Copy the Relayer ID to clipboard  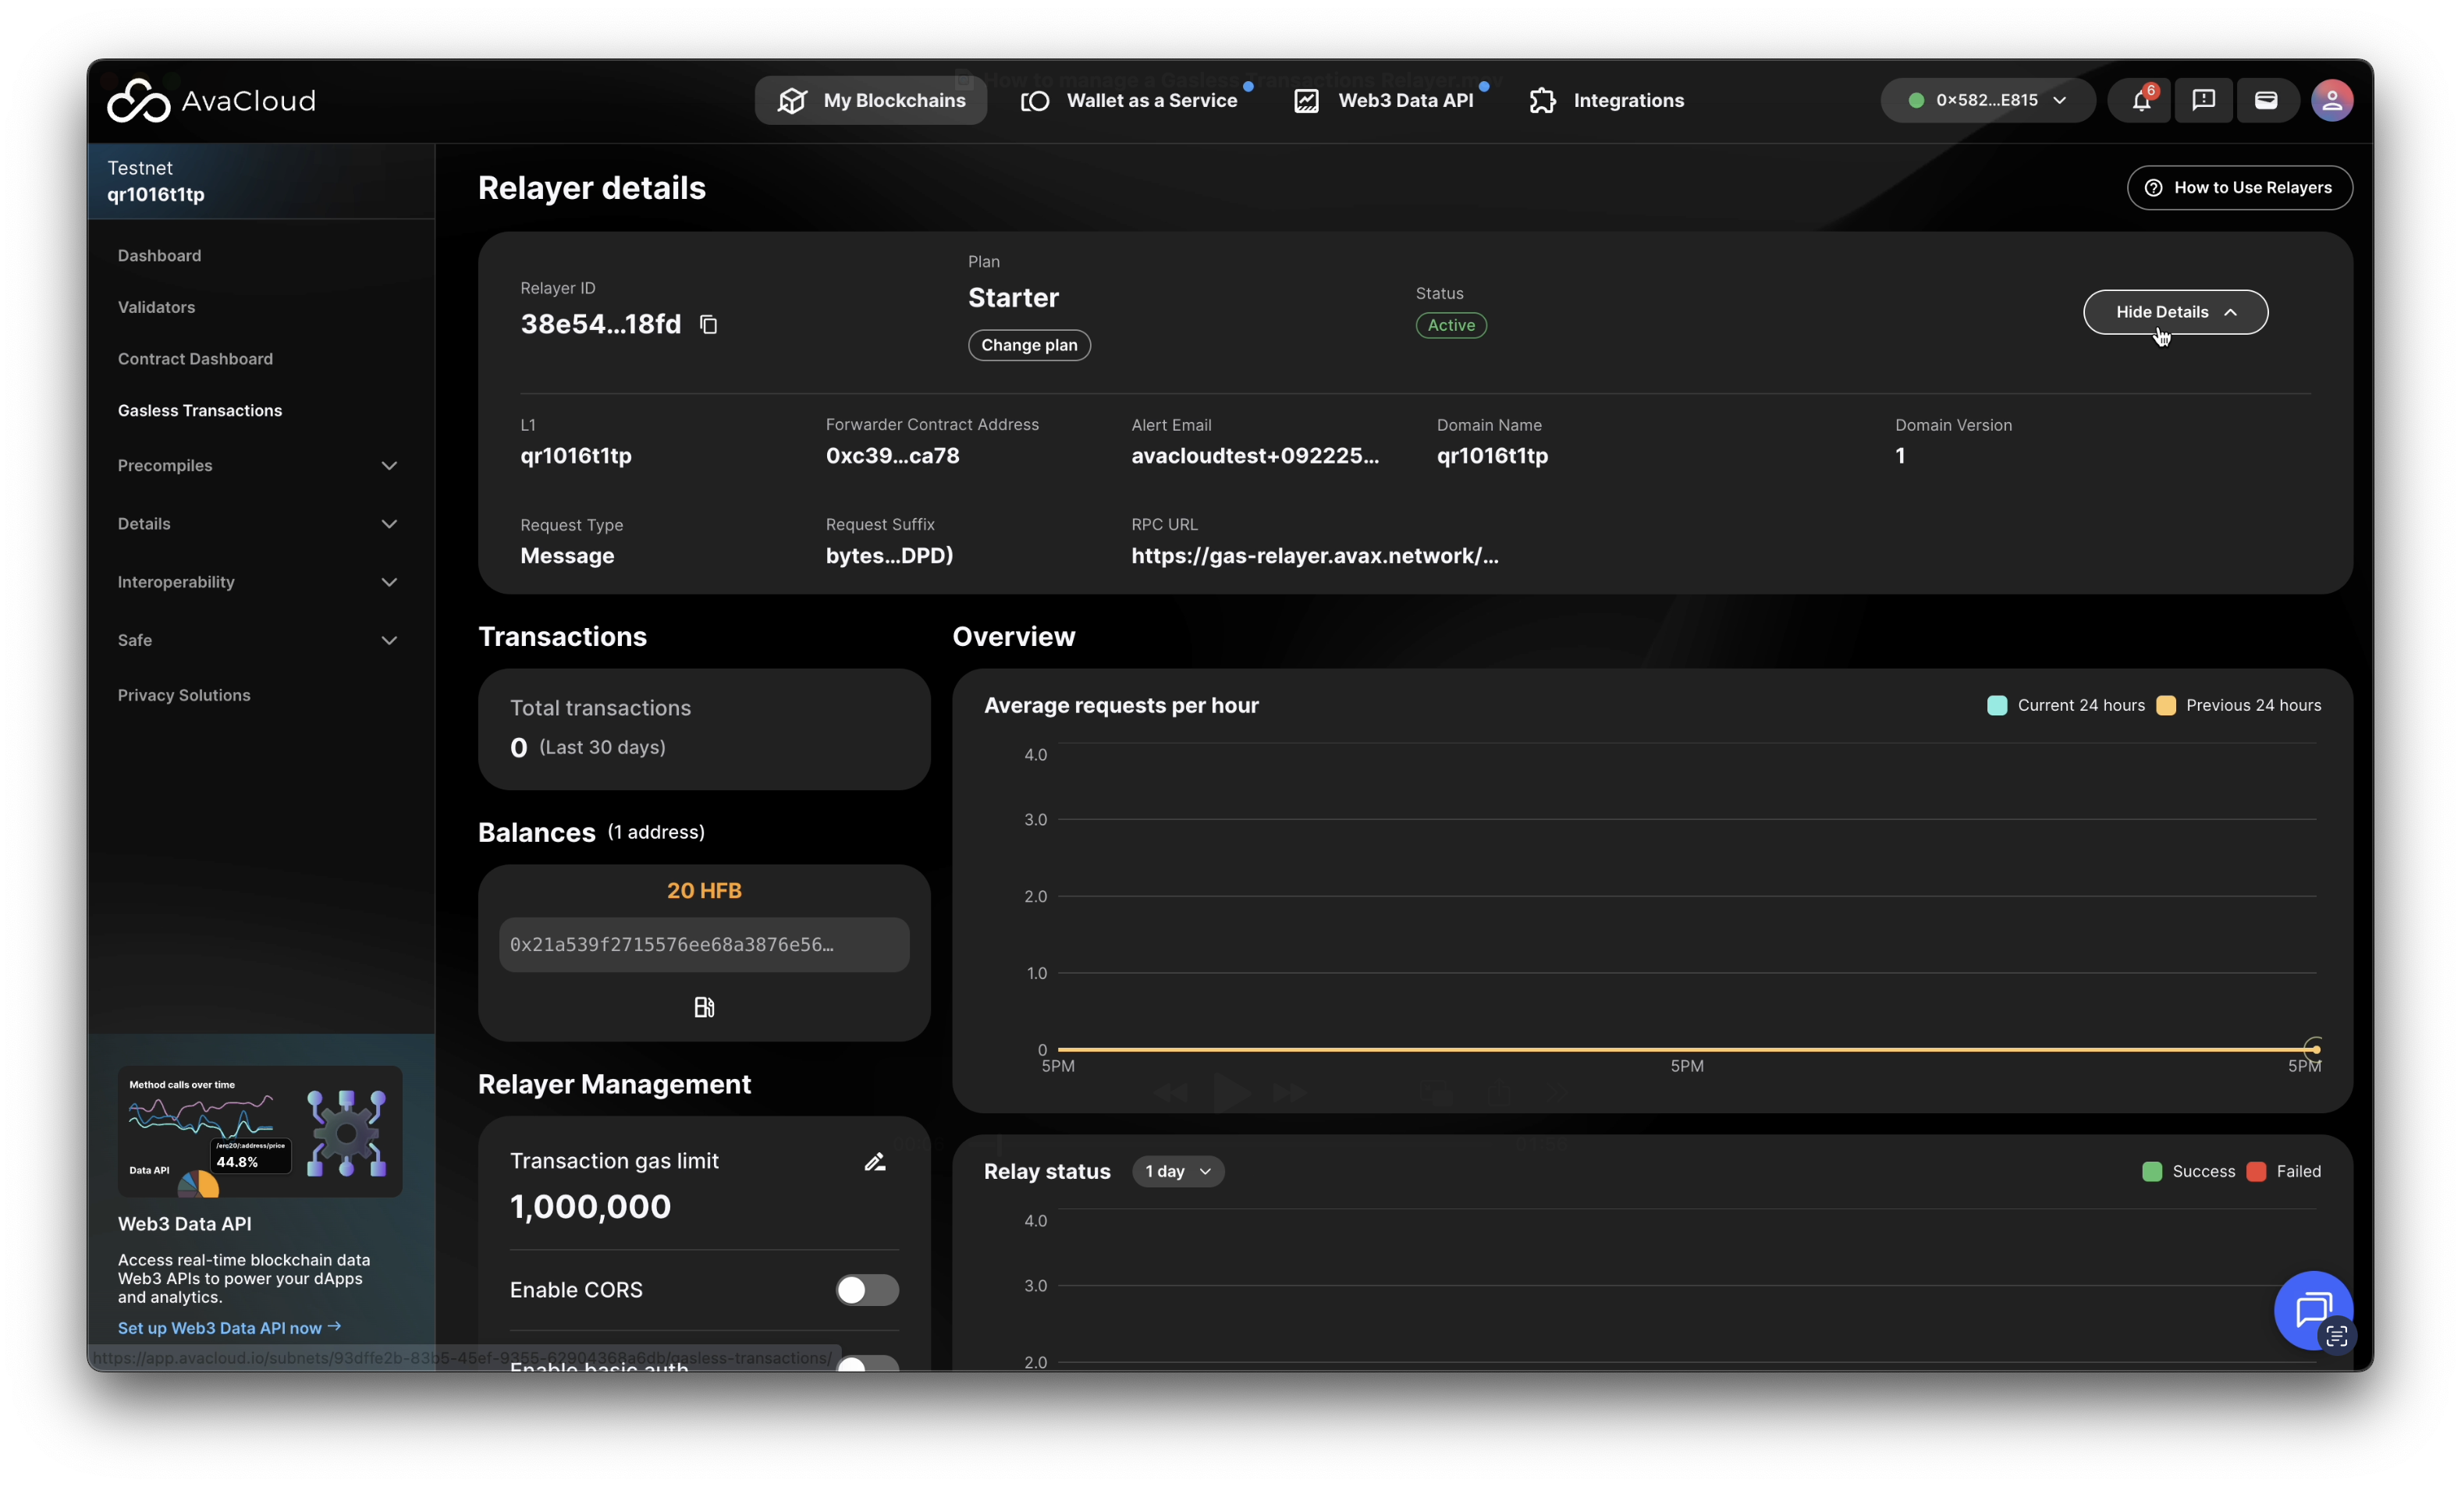708,325
